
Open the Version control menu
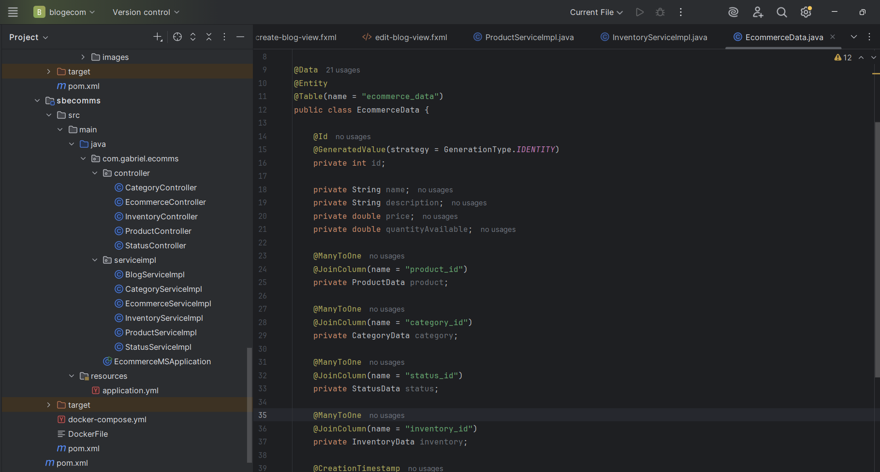click(146, 12)
